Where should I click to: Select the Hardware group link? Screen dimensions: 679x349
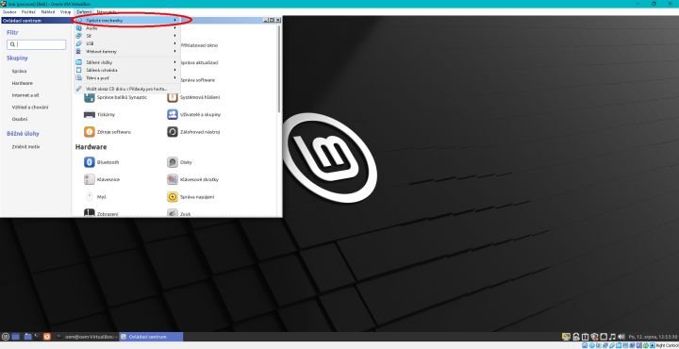pos(22,83)
